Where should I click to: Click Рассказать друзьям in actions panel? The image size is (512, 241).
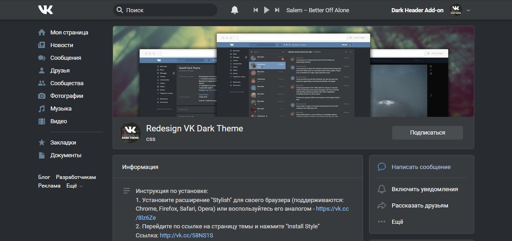[x=420, y=206]
